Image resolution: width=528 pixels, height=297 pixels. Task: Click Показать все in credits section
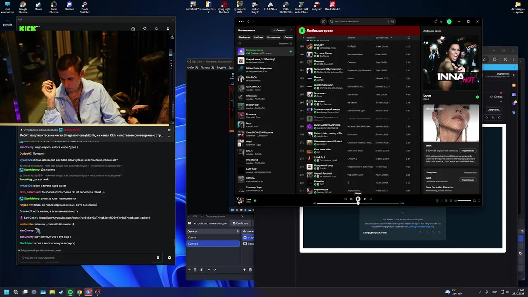coord(470,172)
